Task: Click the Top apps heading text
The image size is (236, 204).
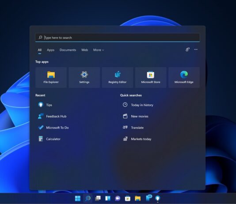Action: click(42, 62)
